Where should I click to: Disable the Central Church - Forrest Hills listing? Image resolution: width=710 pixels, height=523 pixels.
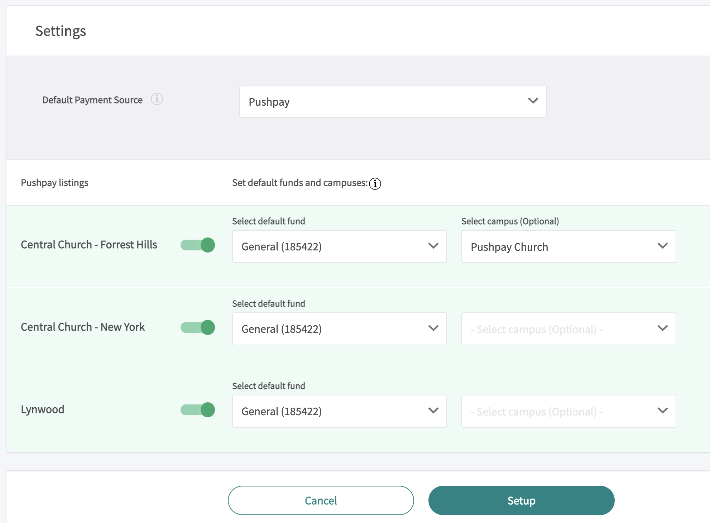197,245
